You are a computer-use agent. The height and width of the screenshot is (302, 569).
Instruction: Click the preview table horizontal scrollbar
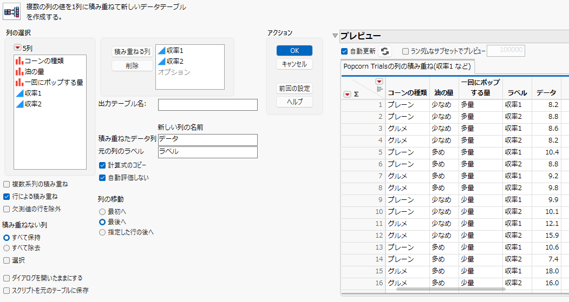pos(450,290)
